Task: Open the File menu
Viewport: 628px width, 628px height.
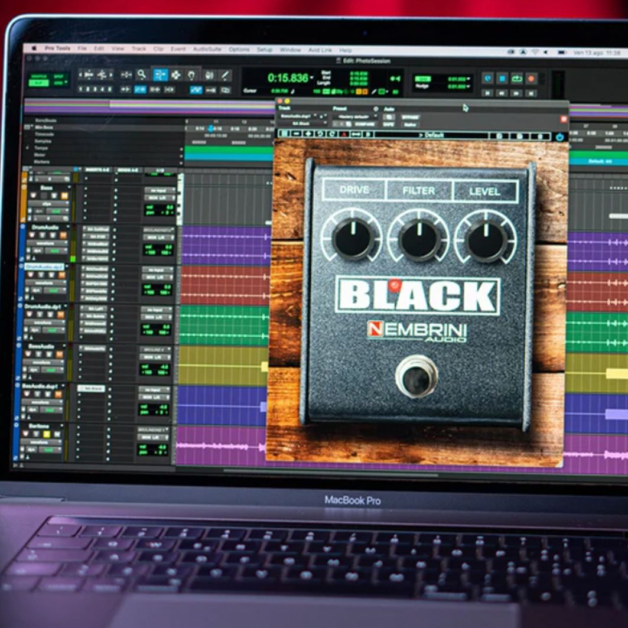Action: click(82, 48)
